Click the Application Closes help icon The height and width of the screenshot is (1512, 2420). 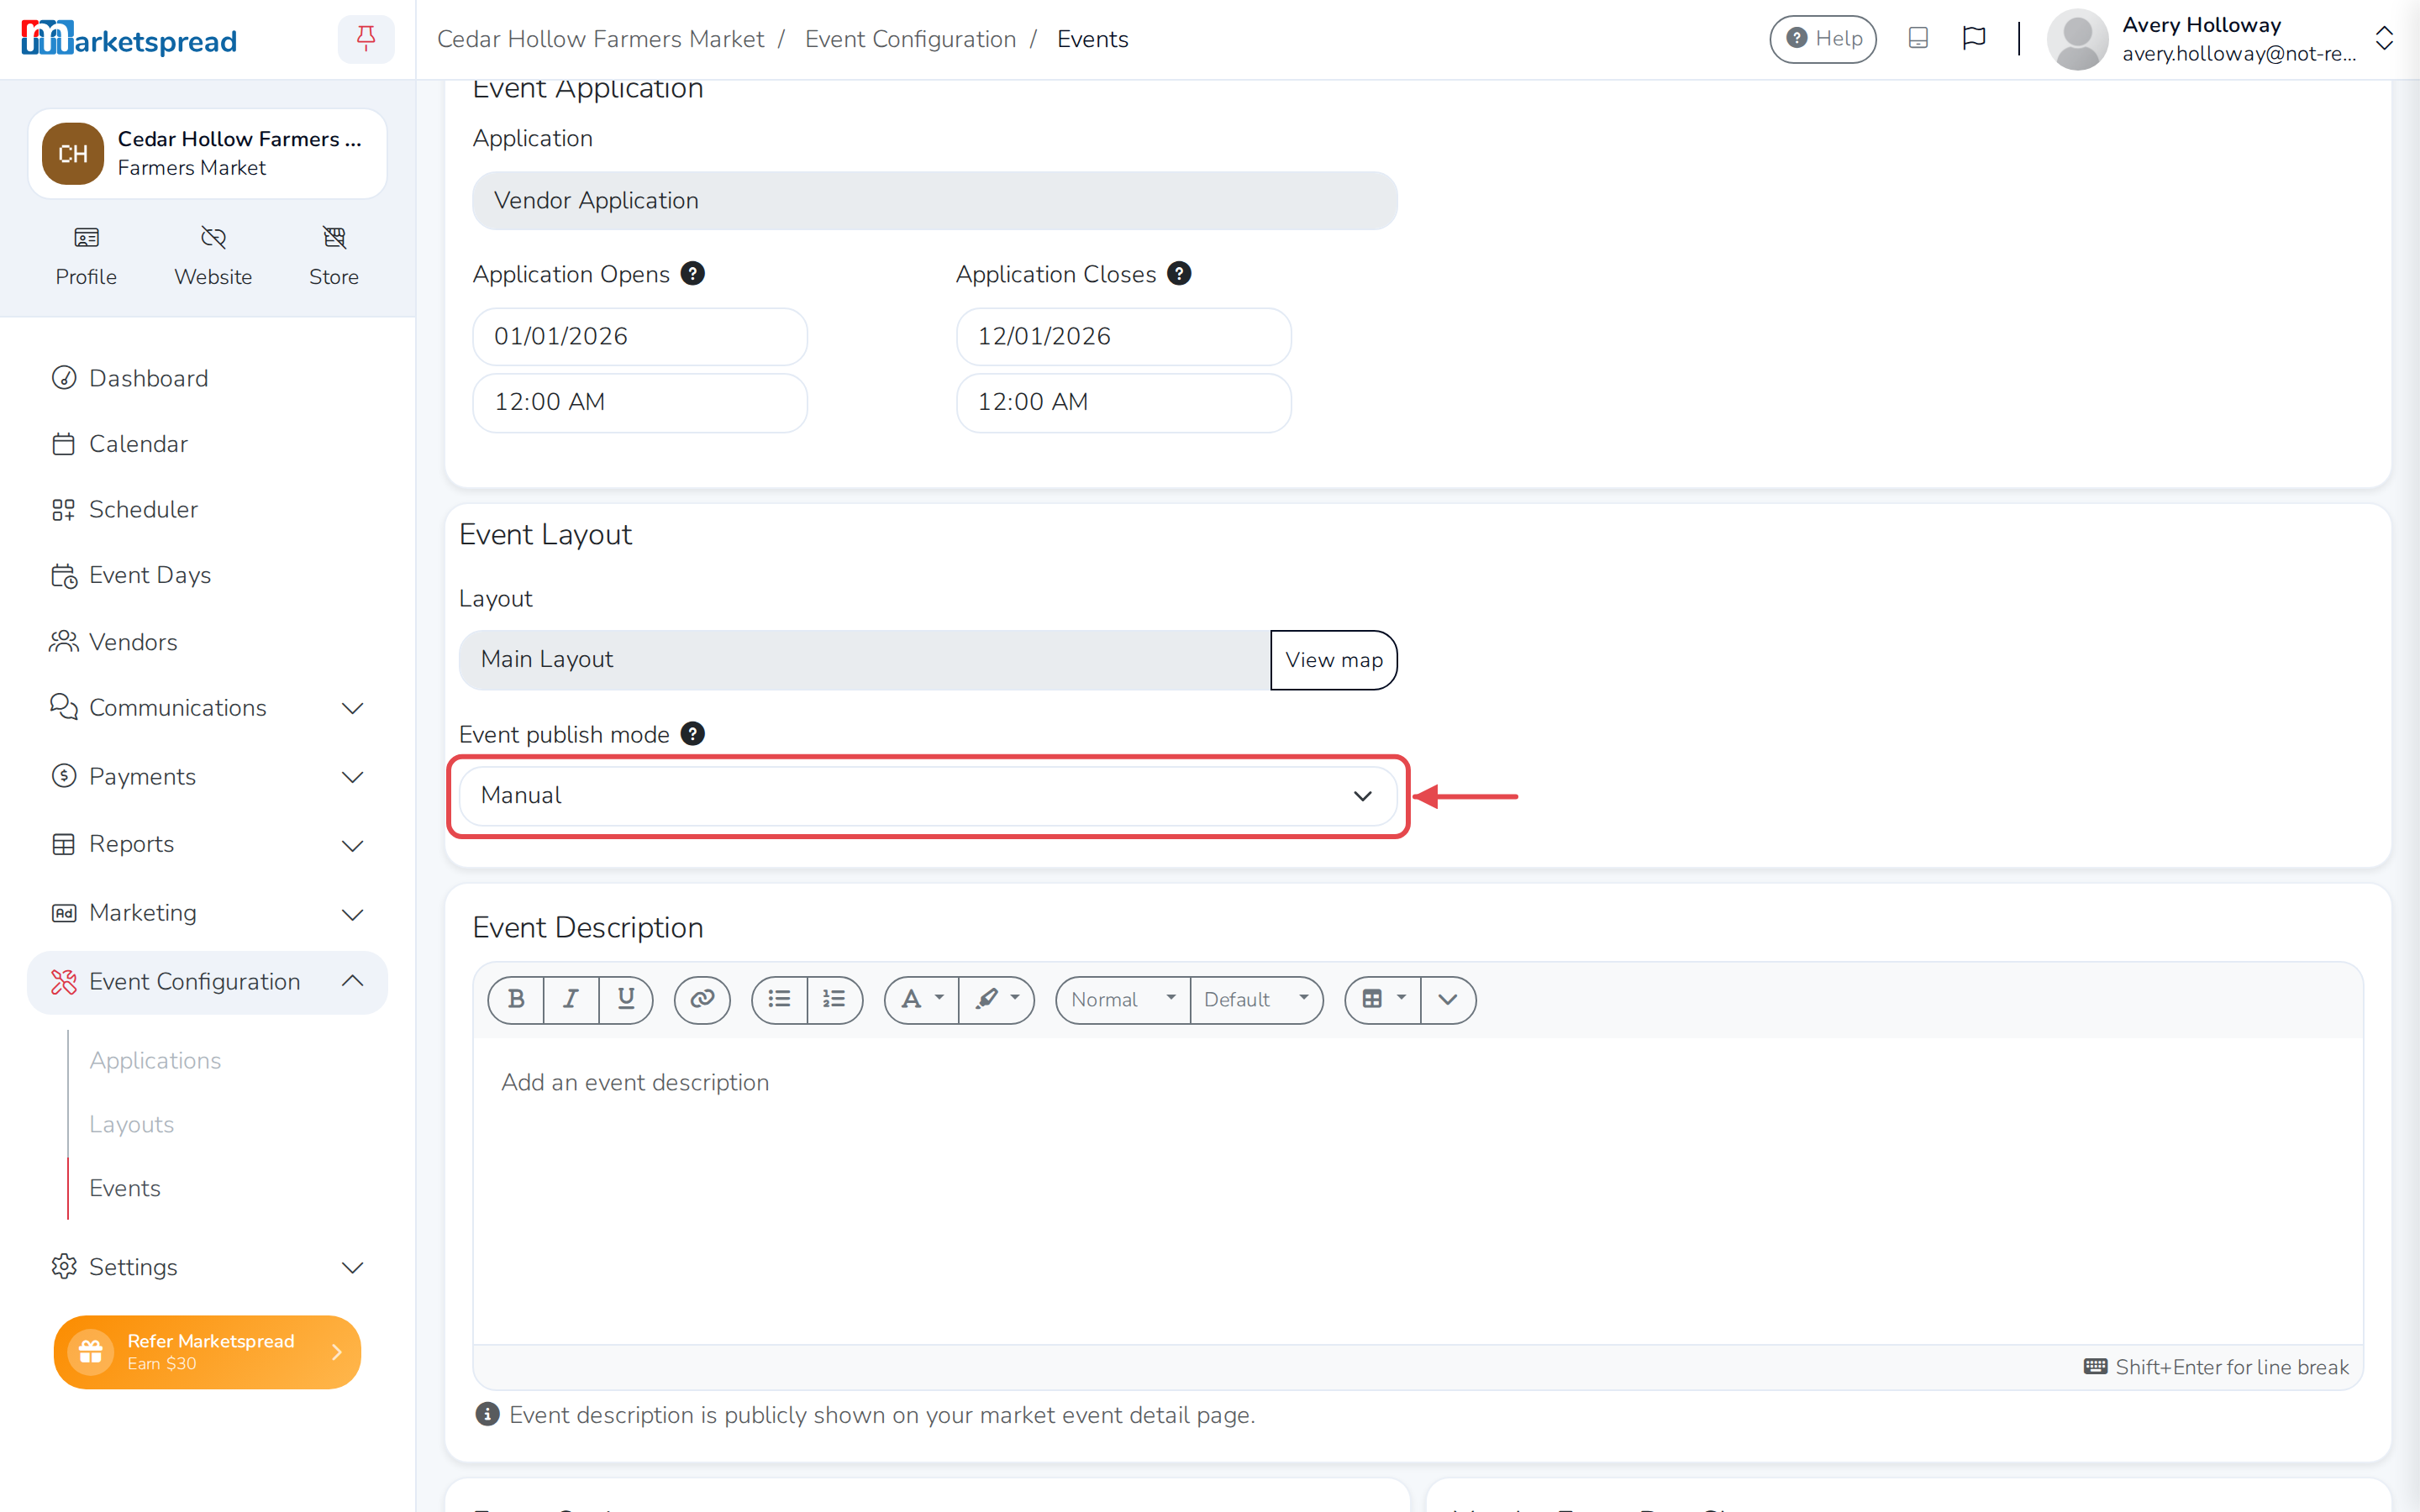pyautogui.click(x=1179, y=274)
